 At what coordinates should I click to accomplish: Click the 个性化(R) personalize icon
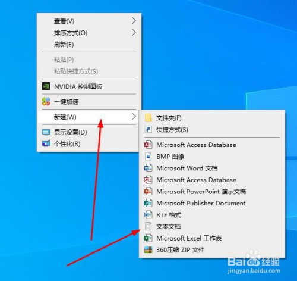[x=46, y=143]
